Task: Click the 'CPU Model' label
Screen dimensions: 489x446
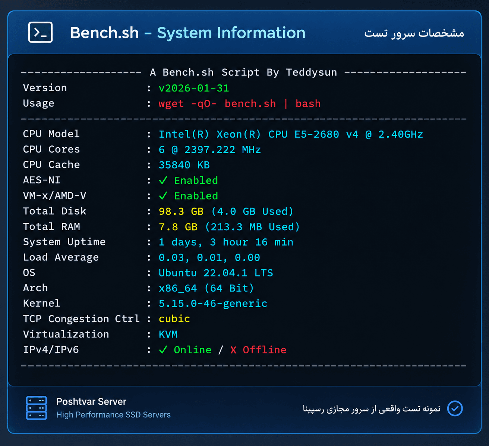Action: pyautogui.click(x=51, y=134)
